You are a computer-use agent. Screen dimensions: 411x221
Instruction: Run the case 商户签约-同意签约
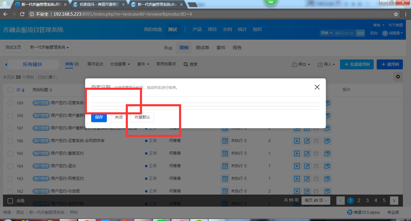point(297,179)
